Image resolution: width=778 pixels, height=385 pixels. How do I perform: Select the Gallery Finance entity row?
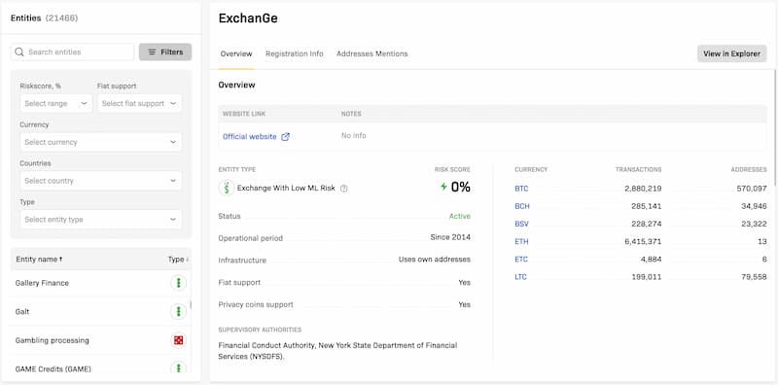pos(101,283)
